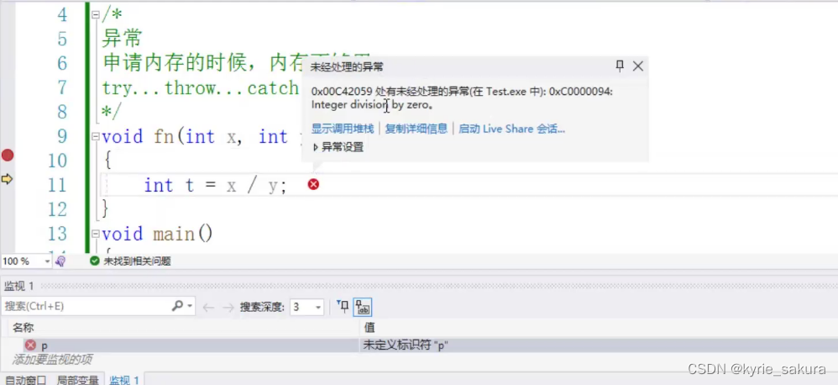
Task: Click the code line 'int t = x / y;'
Action: (x=216, y=185)
